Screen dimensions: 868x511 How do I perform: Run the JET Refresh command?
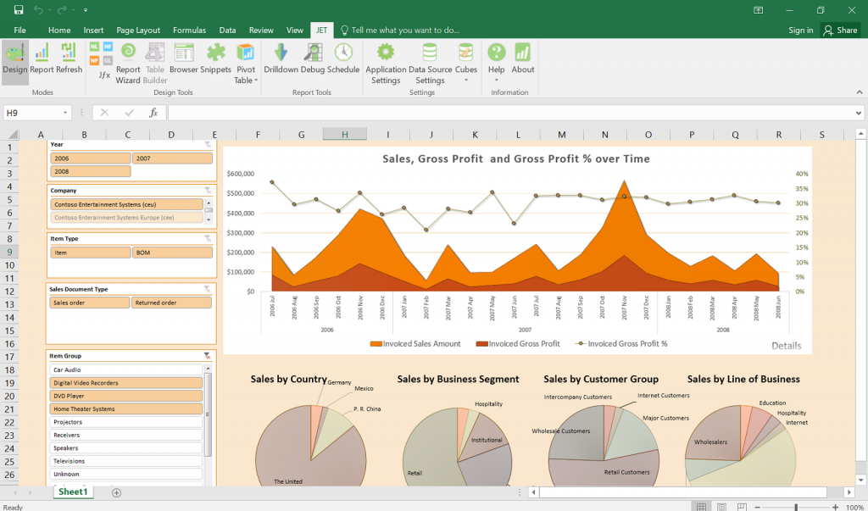coord(69,58)
